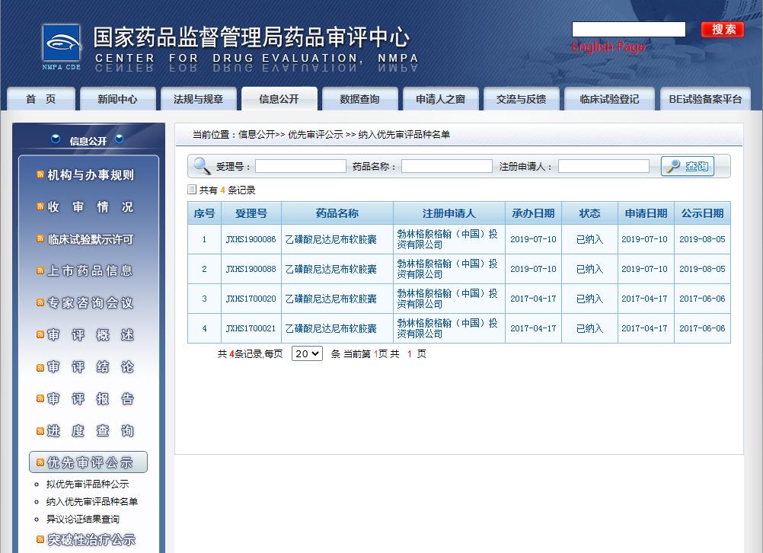Open the English Page link
The width and height of the screenshot is (763, 553).
pos(608,46)
